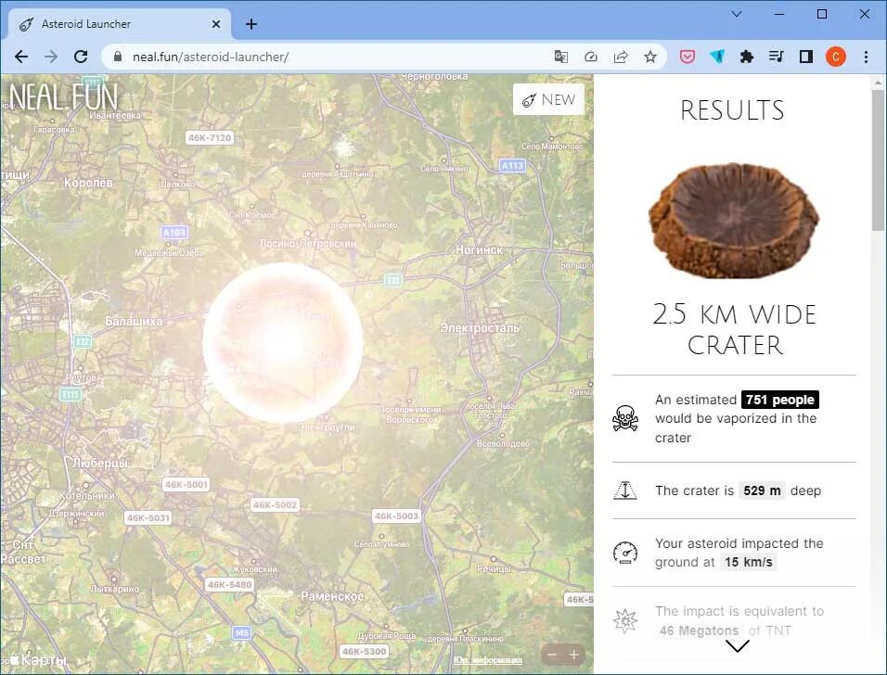Toggle the bookmark star for this page
Viewport: 887px width, 675px height.
tap(650, 57)
